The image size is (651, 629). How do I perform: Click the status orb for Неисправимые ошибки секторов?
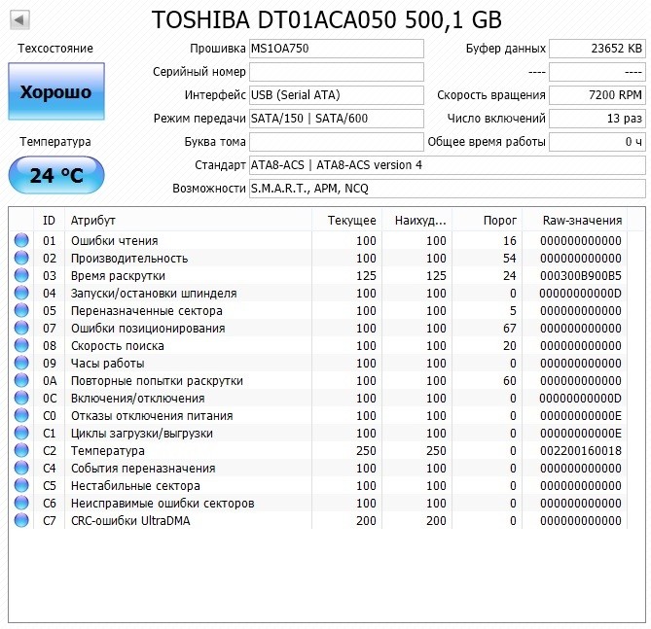[21, 503]
